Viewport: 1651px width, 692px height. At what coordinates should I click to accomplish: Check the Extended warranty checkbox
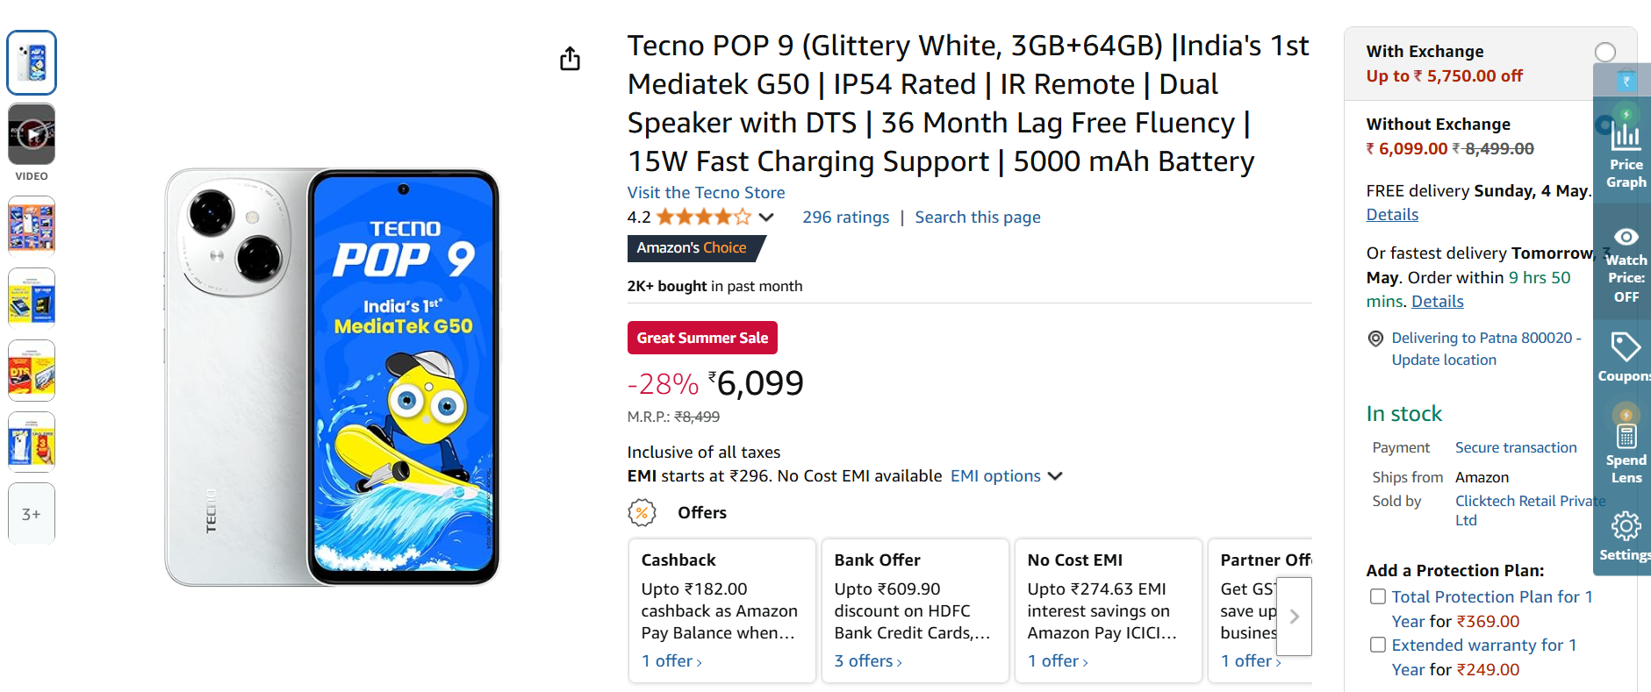click(x=1378, y=645)
